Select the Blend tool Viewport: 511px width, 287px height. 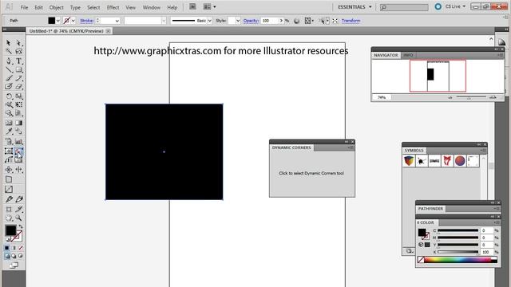pyautogui.click(x=19, y=132)
